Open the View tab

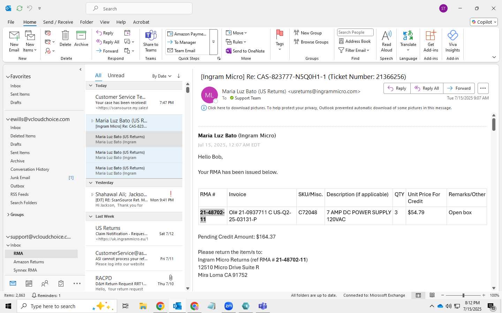click(105, 22)
